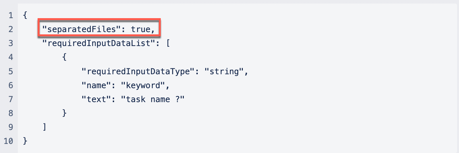Click line number 2 in gutter
Image resolution: width=459 pixels, height=153 pixels.
click(11, 29)
